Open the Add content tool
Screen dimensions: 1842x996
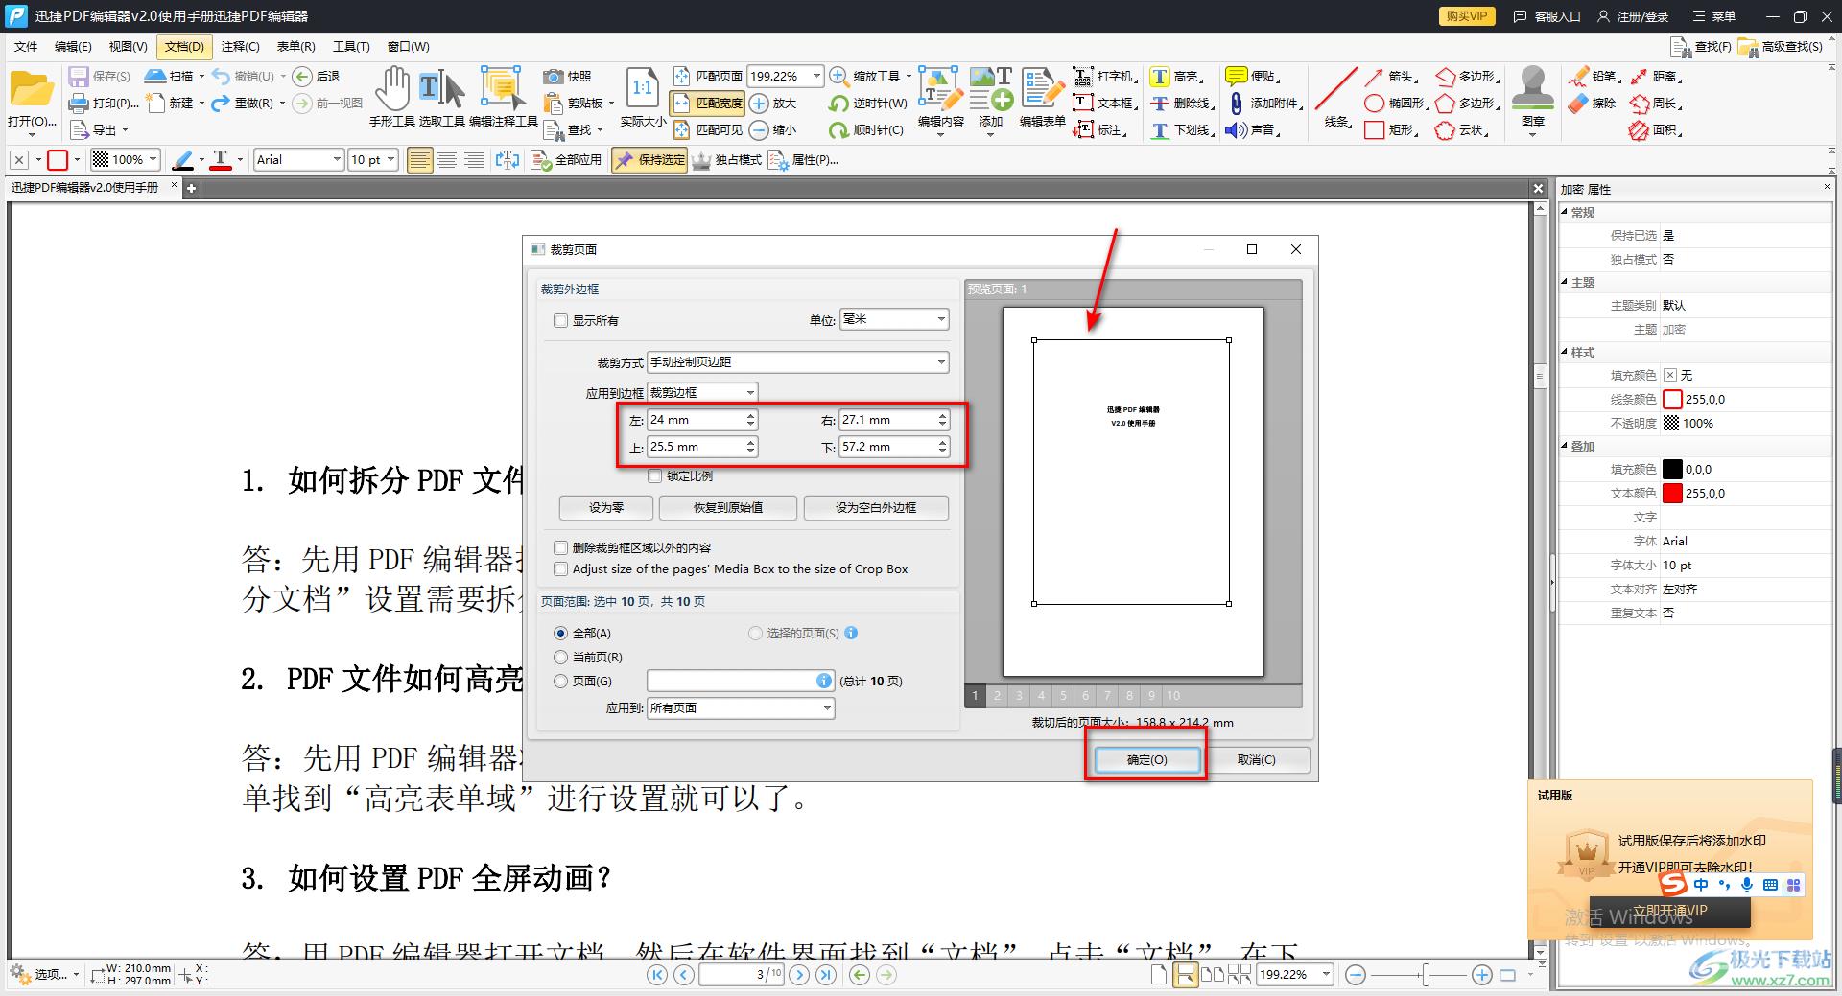point(991,99)
